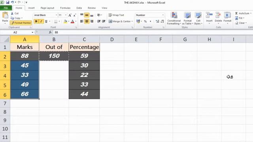Decrease the cell indent
Image resolution: width=253 pixels, height=142 pixels.
point(99,21)
